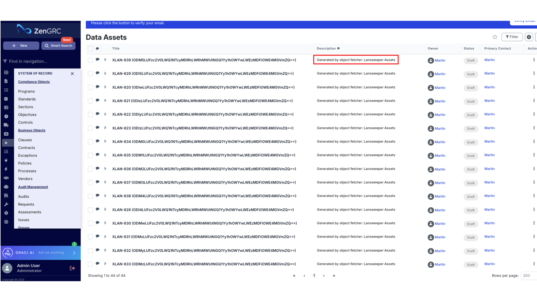Open table settings gear icon
The height and width of the screenshot is (302, 537).
click(529, 37)
